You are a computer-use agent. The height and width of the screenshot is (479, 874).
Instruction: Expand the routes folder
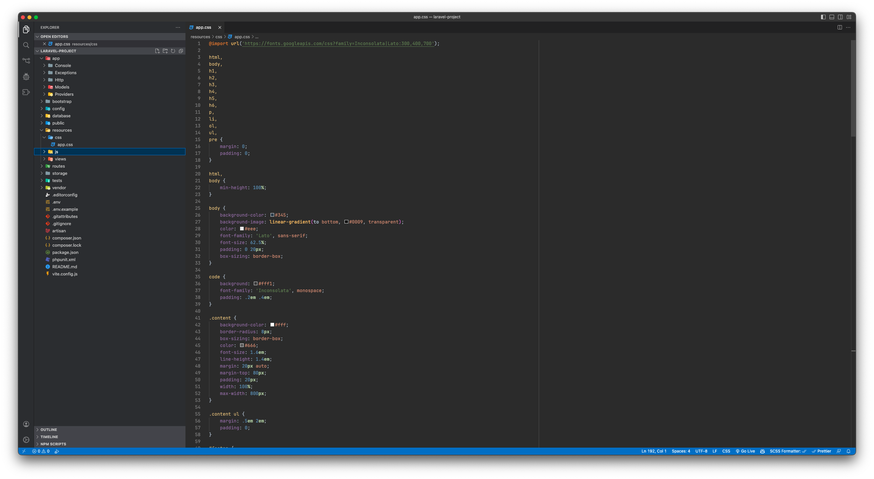[58, 166]
